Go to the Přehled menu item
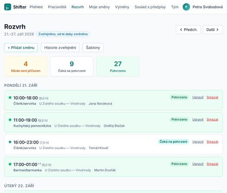The height and width of the screenshot is (193, 227). pyautogui.click(x=36, y=7)
